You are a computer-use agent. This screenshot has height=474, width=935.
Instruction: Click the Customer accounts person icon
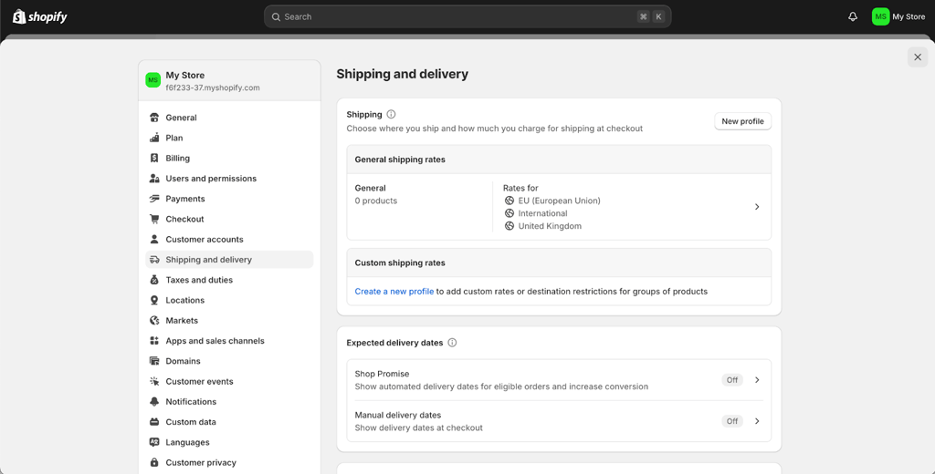pos(154,239)
